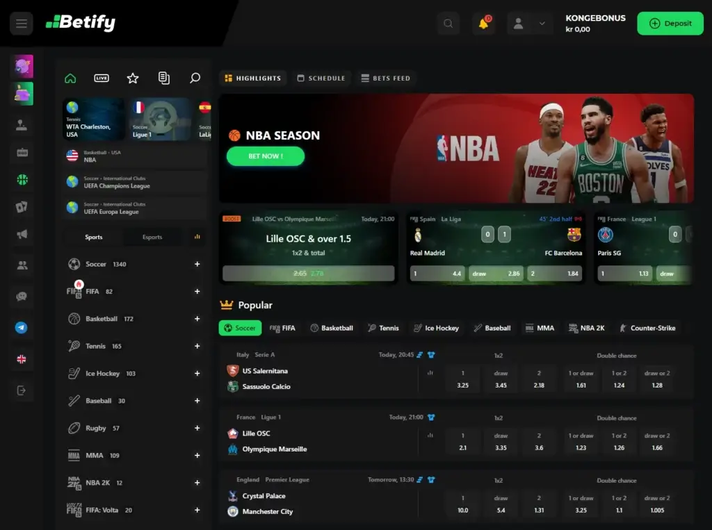Select Basketball popular filter

pos(332,328)
